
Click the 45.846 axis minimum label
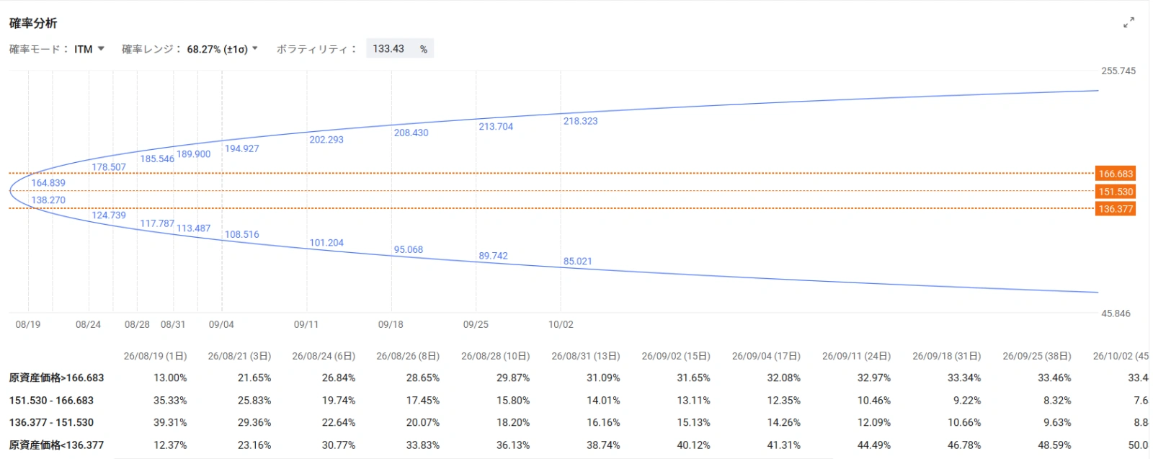tap(1116, 313)
